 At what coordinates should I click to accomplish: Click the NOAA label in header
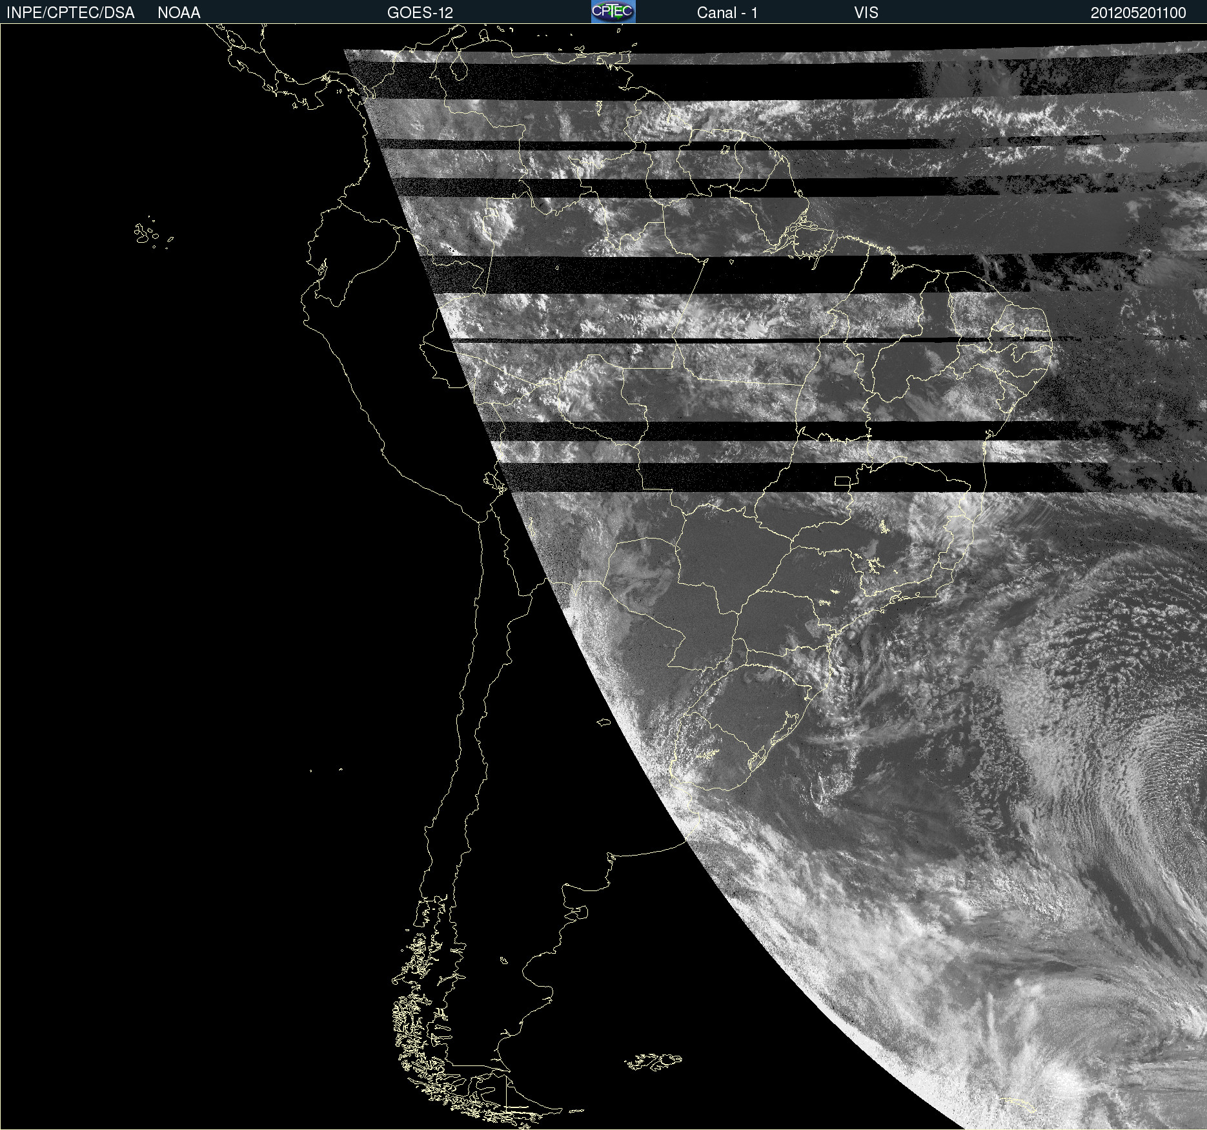(x=179, y=13)
